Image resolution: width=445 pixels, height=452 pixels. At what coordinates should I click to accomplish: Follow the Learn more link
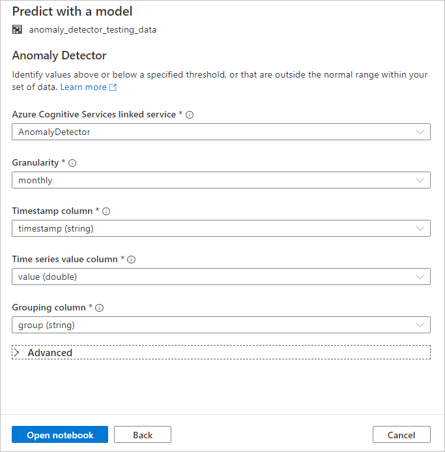point(83,87)
